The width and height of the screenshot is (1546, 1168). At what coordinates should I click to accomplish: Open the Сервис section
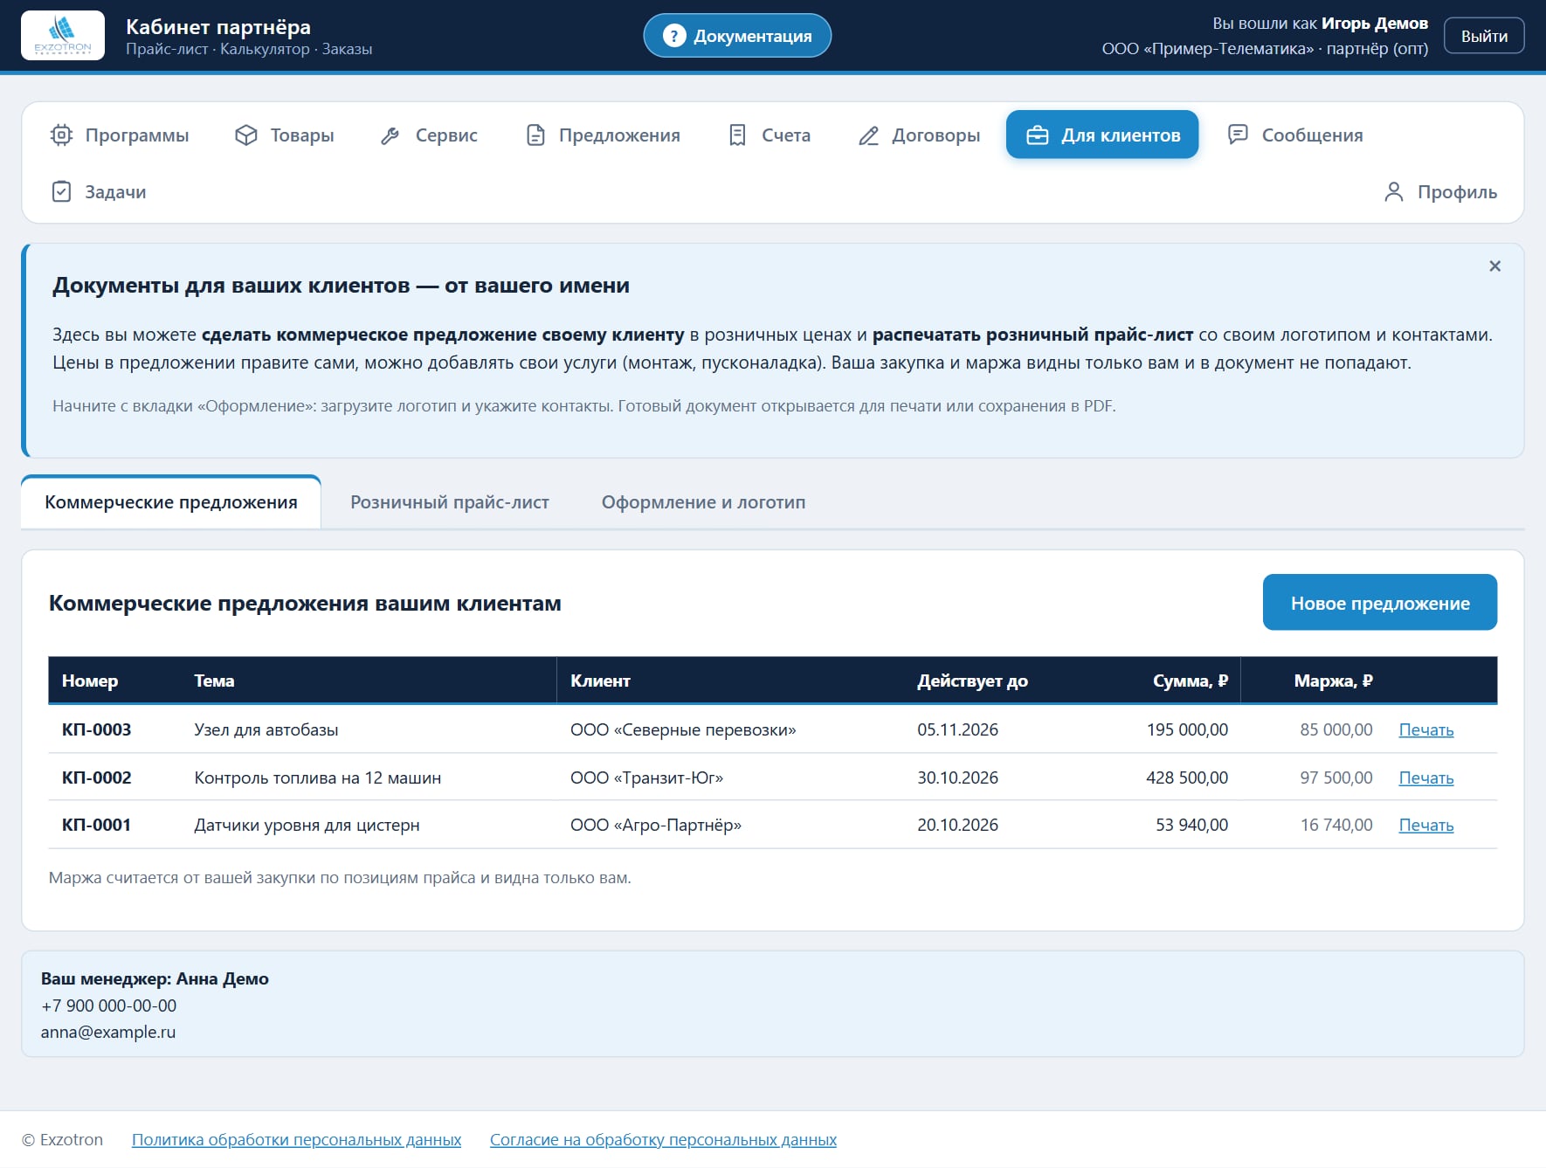point(429,135)
